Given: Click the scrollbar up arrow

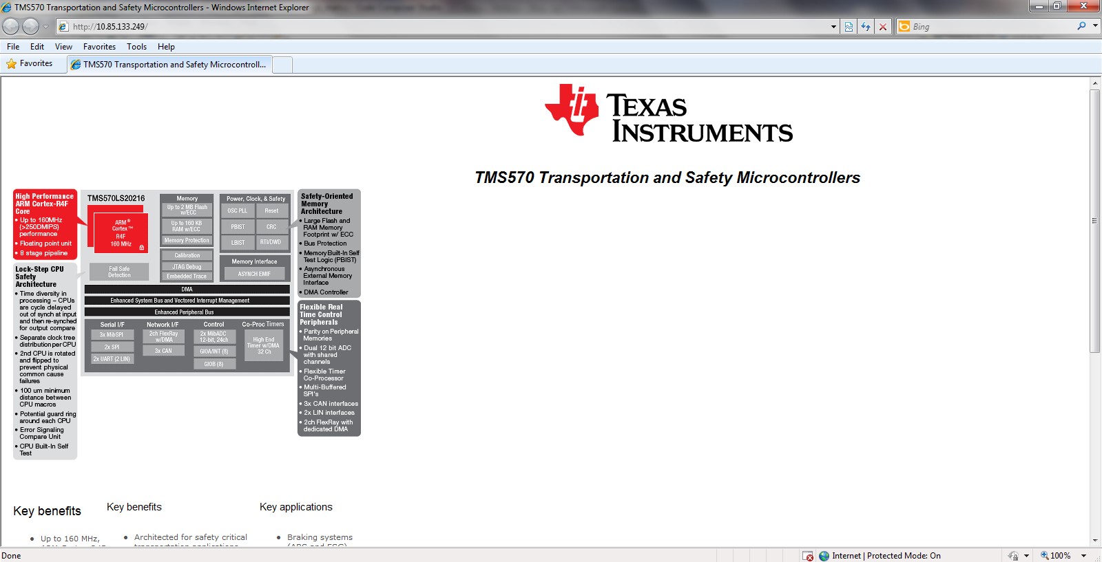Looking at the screenshot, I should pos(1095,83).
